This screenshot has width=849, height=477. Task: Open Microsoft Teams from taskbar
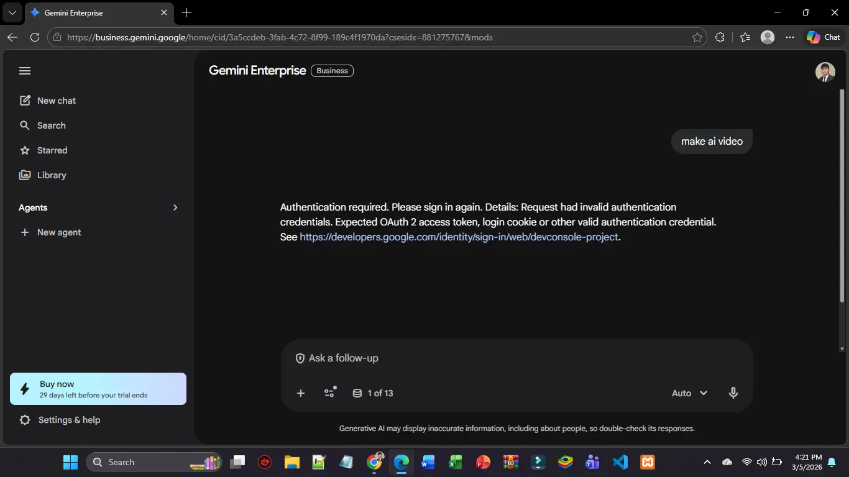(x=592, y=462)
